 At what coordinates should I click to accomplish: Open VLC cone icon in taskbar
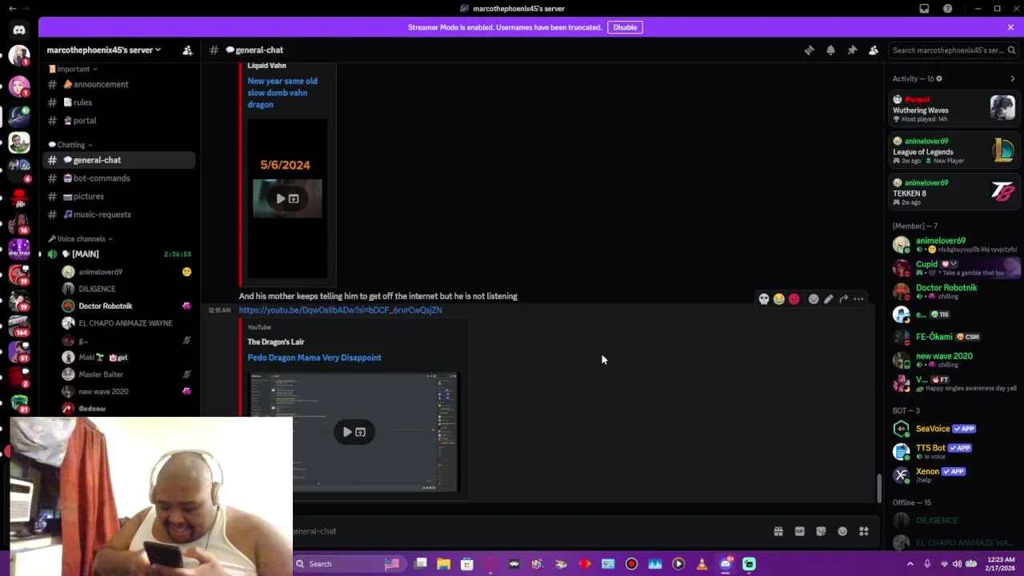702,564
